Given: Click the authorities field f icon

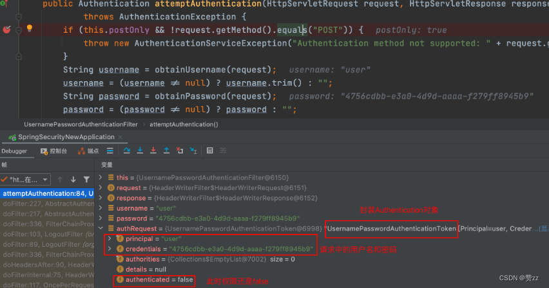Looking at the screenshot, I should click(x=120, y=259).
